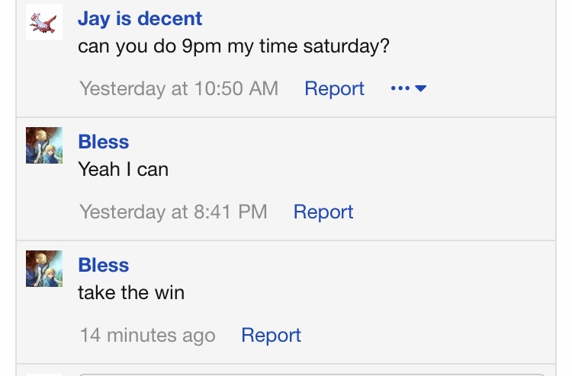This screenshot has height=376, width=572.
Task: Click the 'Yeah I can' message text
Action: click(124, 170)
